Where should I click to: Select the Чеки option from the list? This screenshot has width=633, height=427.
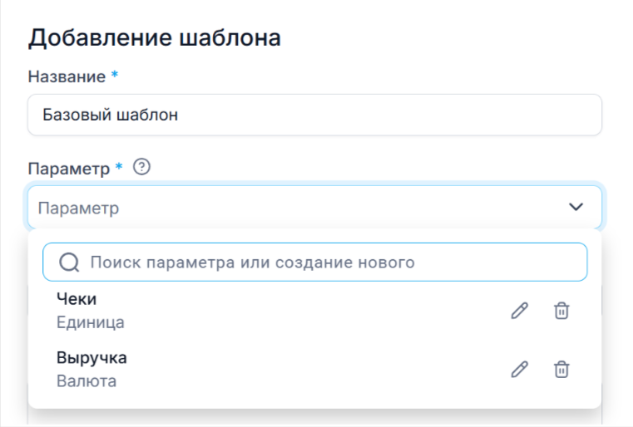pos(77,299)
